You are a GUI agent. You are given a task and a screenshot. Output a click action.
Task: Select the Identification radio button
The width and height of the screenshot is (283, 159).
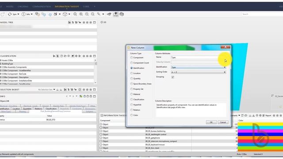coord(131,68)
